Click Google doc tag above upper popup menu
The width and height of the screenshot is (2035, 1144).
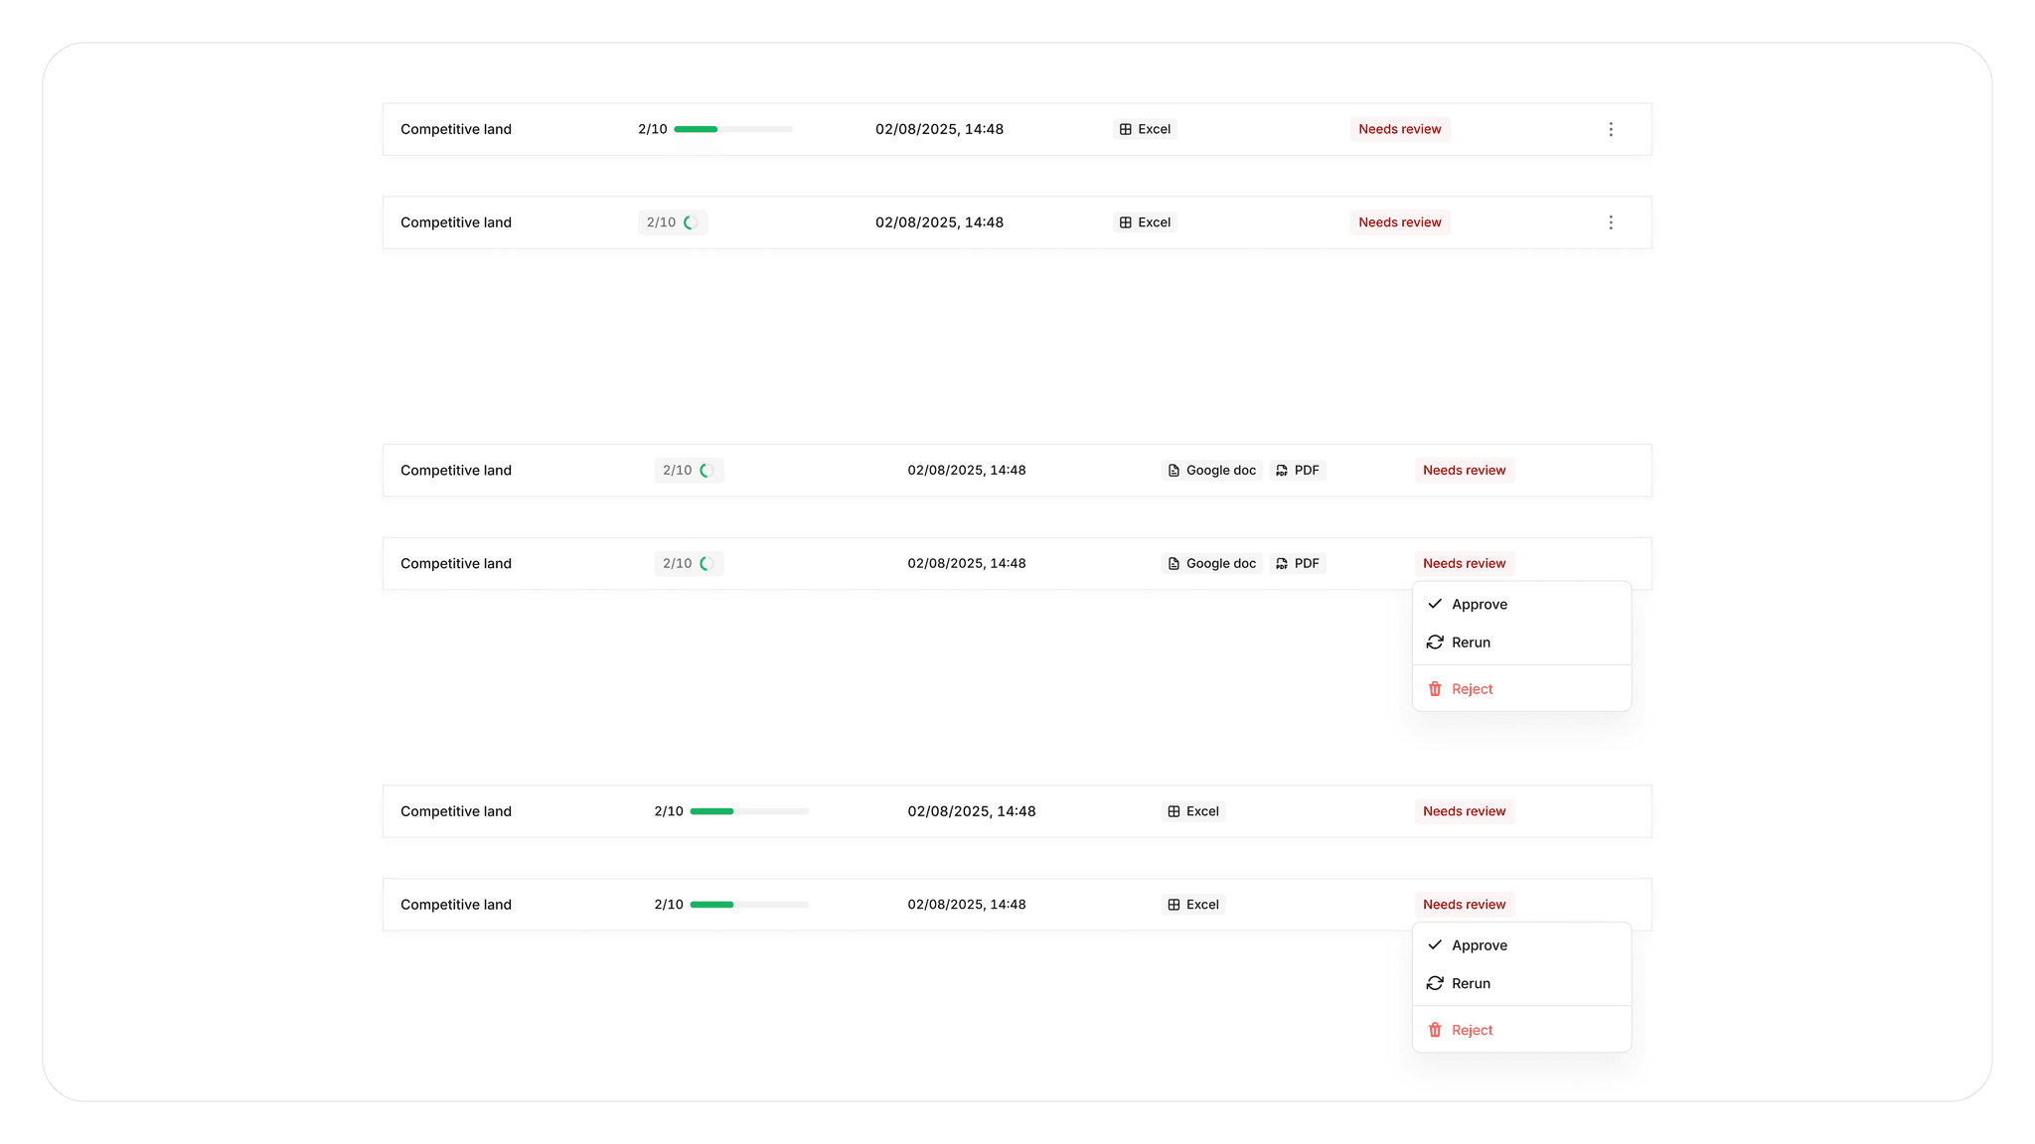[1211, 563]
